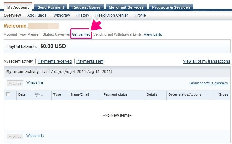The height and width of the screenshot is (144, 232).
Task: Click the Name/Email column header
Action: [x=80, y=94]
